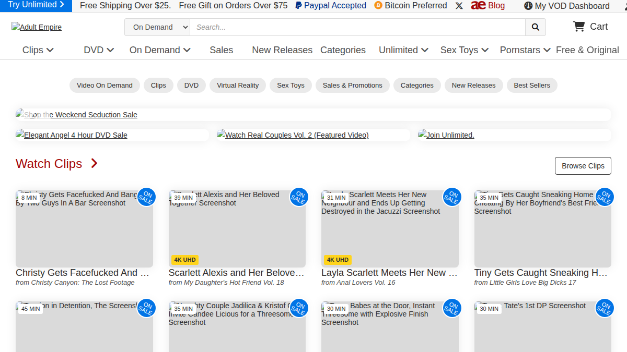This screenshot has width=627, height=352.
Task: Click the Bitcoin Preferred coin icon
Action: 378,6
